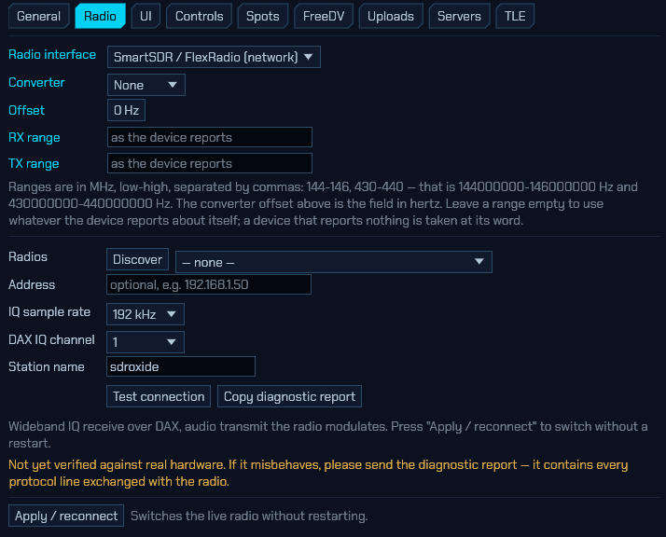The width and height of the screenshot is (666, 537).
Task: Click the Station name field
Action: click(181, 366)
